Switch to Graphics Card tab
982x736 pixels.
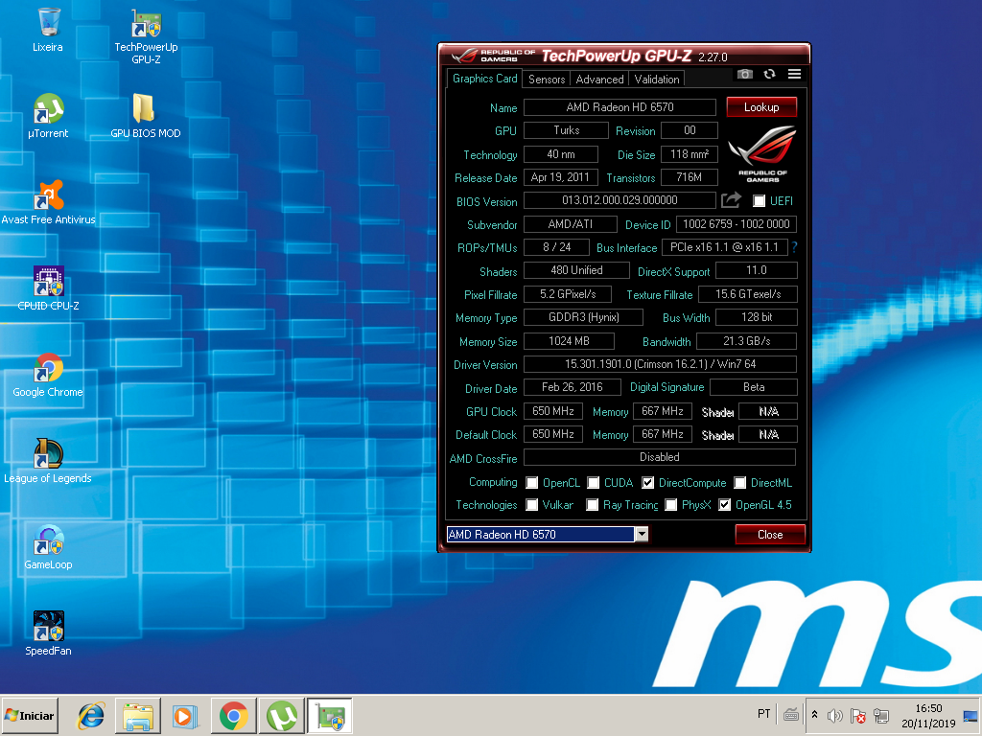click(x=484, y=79)
